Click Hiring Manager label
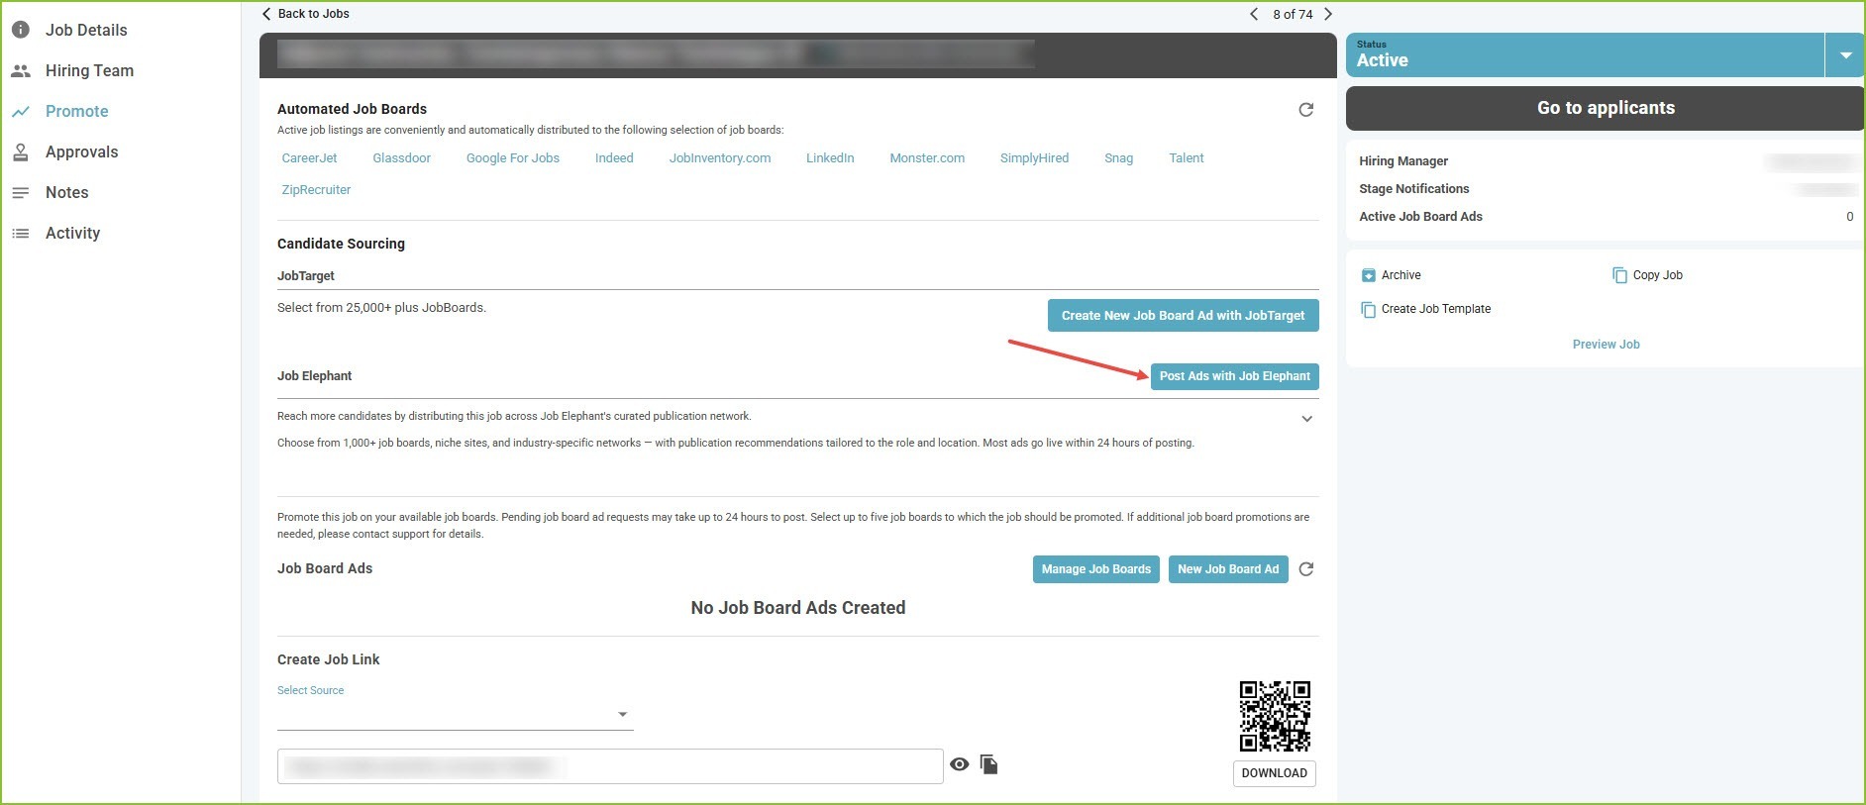 (1403, 161)
